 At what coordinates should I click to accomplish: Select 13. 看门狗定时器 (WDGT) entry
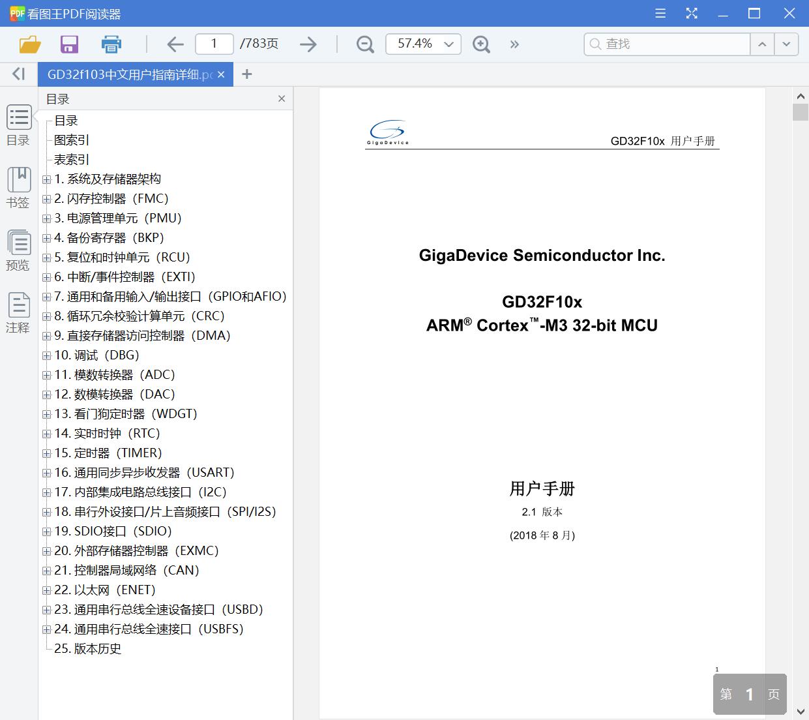point(126,414)
